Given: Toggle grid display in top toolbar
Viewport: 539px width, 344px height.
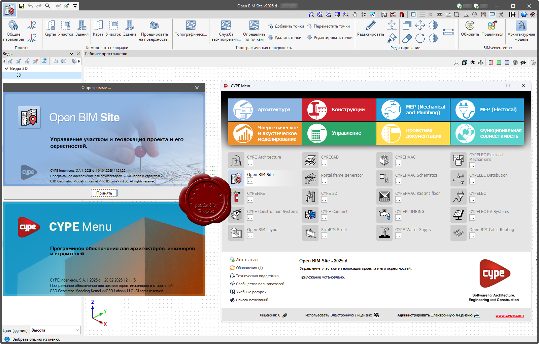Looking at the screenshot, I should point(422,14).
